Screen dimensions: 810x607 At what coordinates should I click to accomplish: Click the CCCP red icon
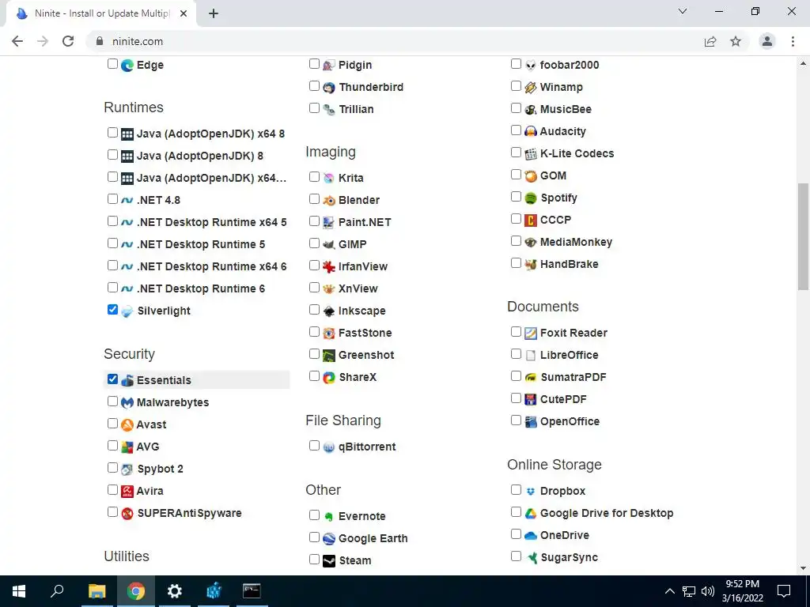click(x=531, y=221)
